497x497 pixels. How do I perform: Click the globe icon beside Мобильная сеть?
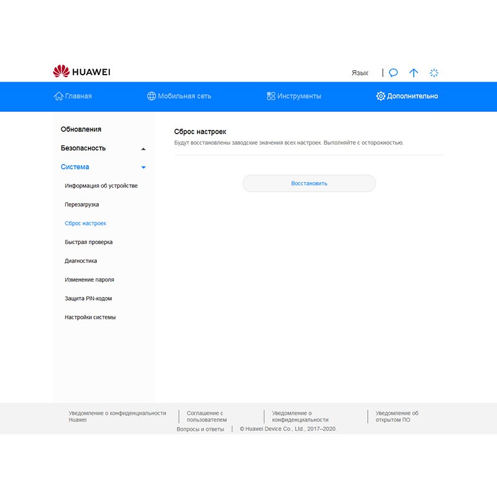click(152, 96)
